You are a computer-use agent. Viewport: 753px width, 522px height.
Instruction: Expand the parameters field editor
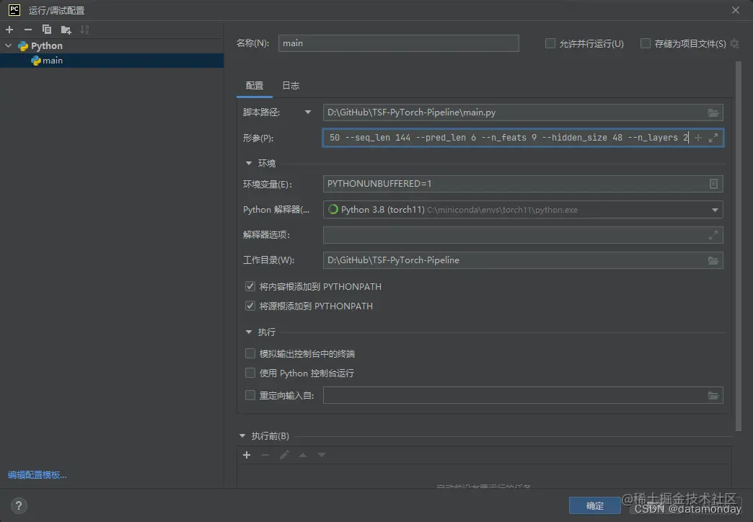point(713,138)
